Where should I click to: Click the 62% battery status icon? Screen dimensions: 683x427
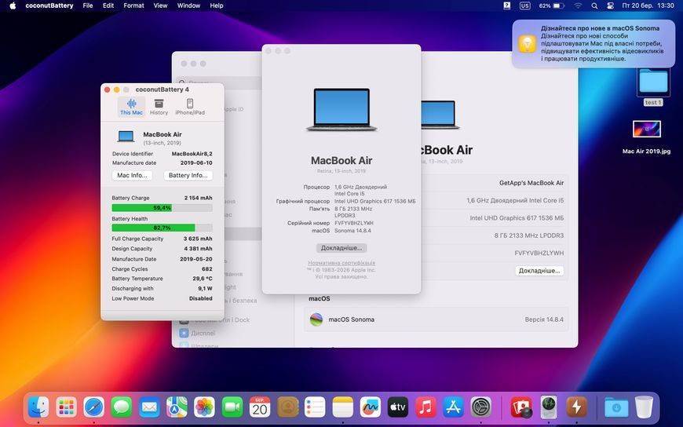click(x=551, y=5)
